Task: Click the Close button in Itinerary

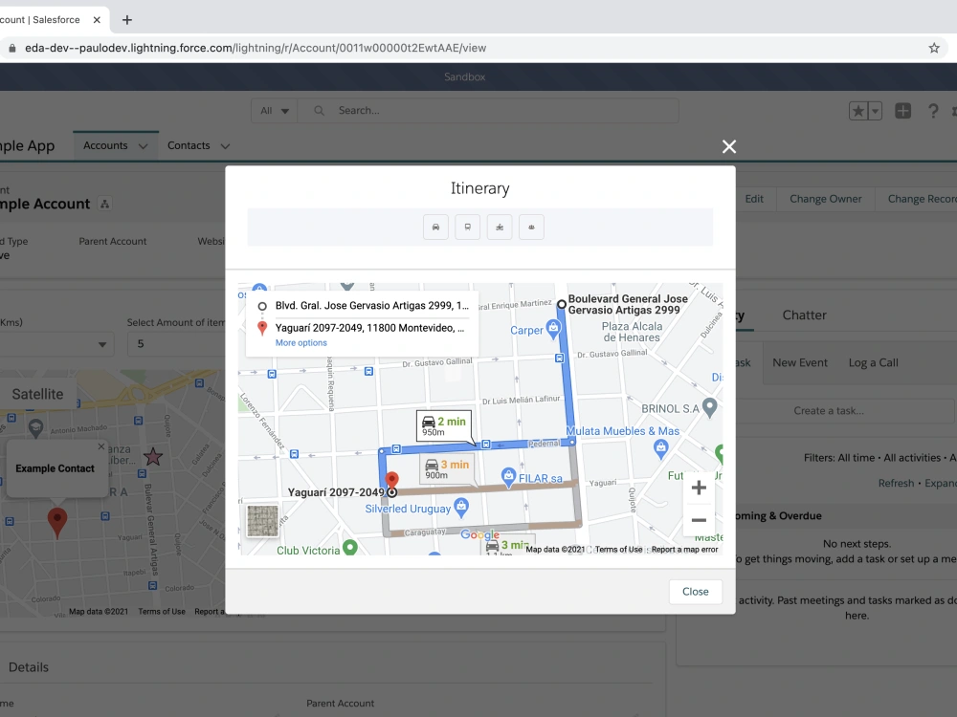Action: click(695, 592)
